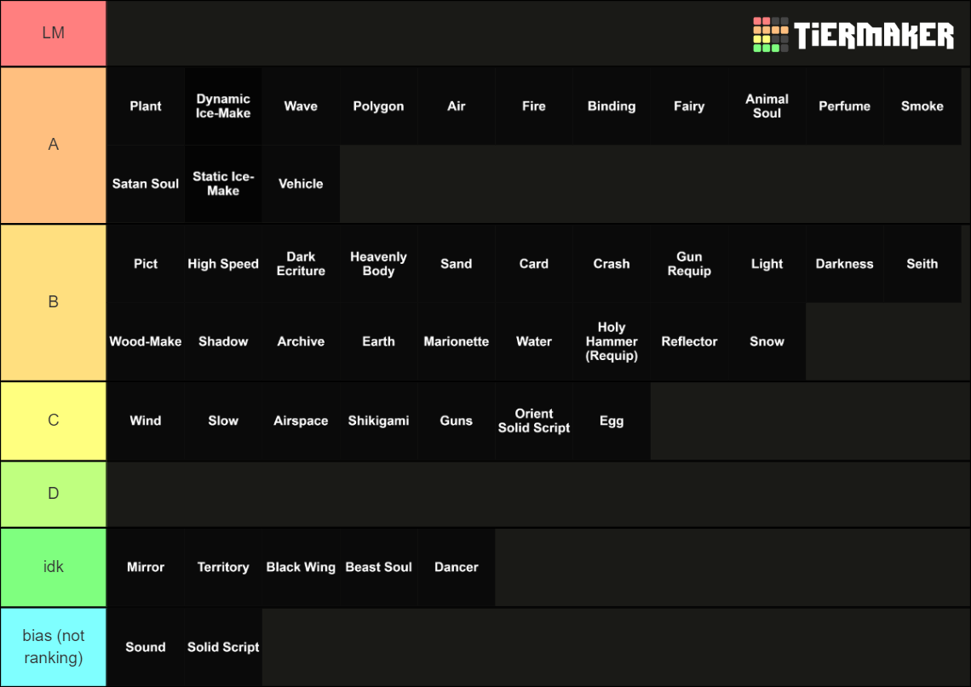Click the Orient Solid Script tile

[x=534, y=421]
